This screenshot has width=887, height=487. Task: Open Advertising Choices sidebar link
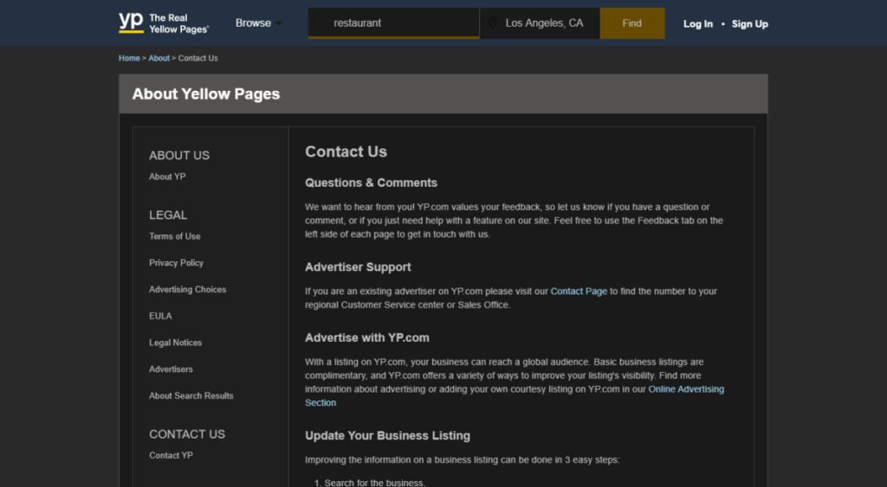click(187, 289)
